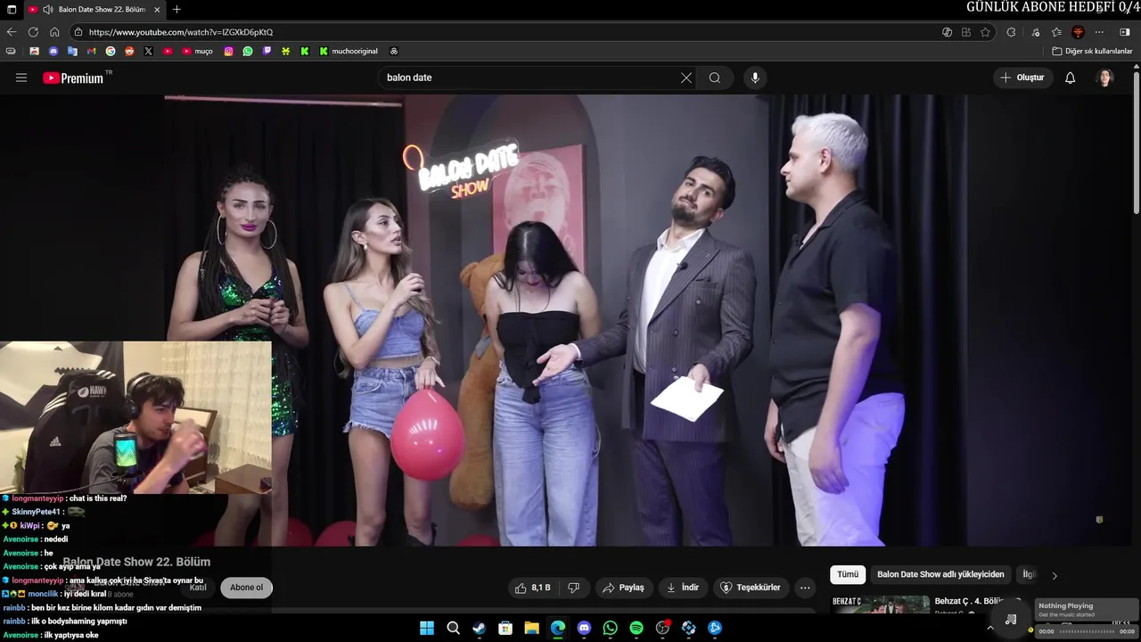
Task: Open the Instagram bookmark
Action: click(228, 52)
